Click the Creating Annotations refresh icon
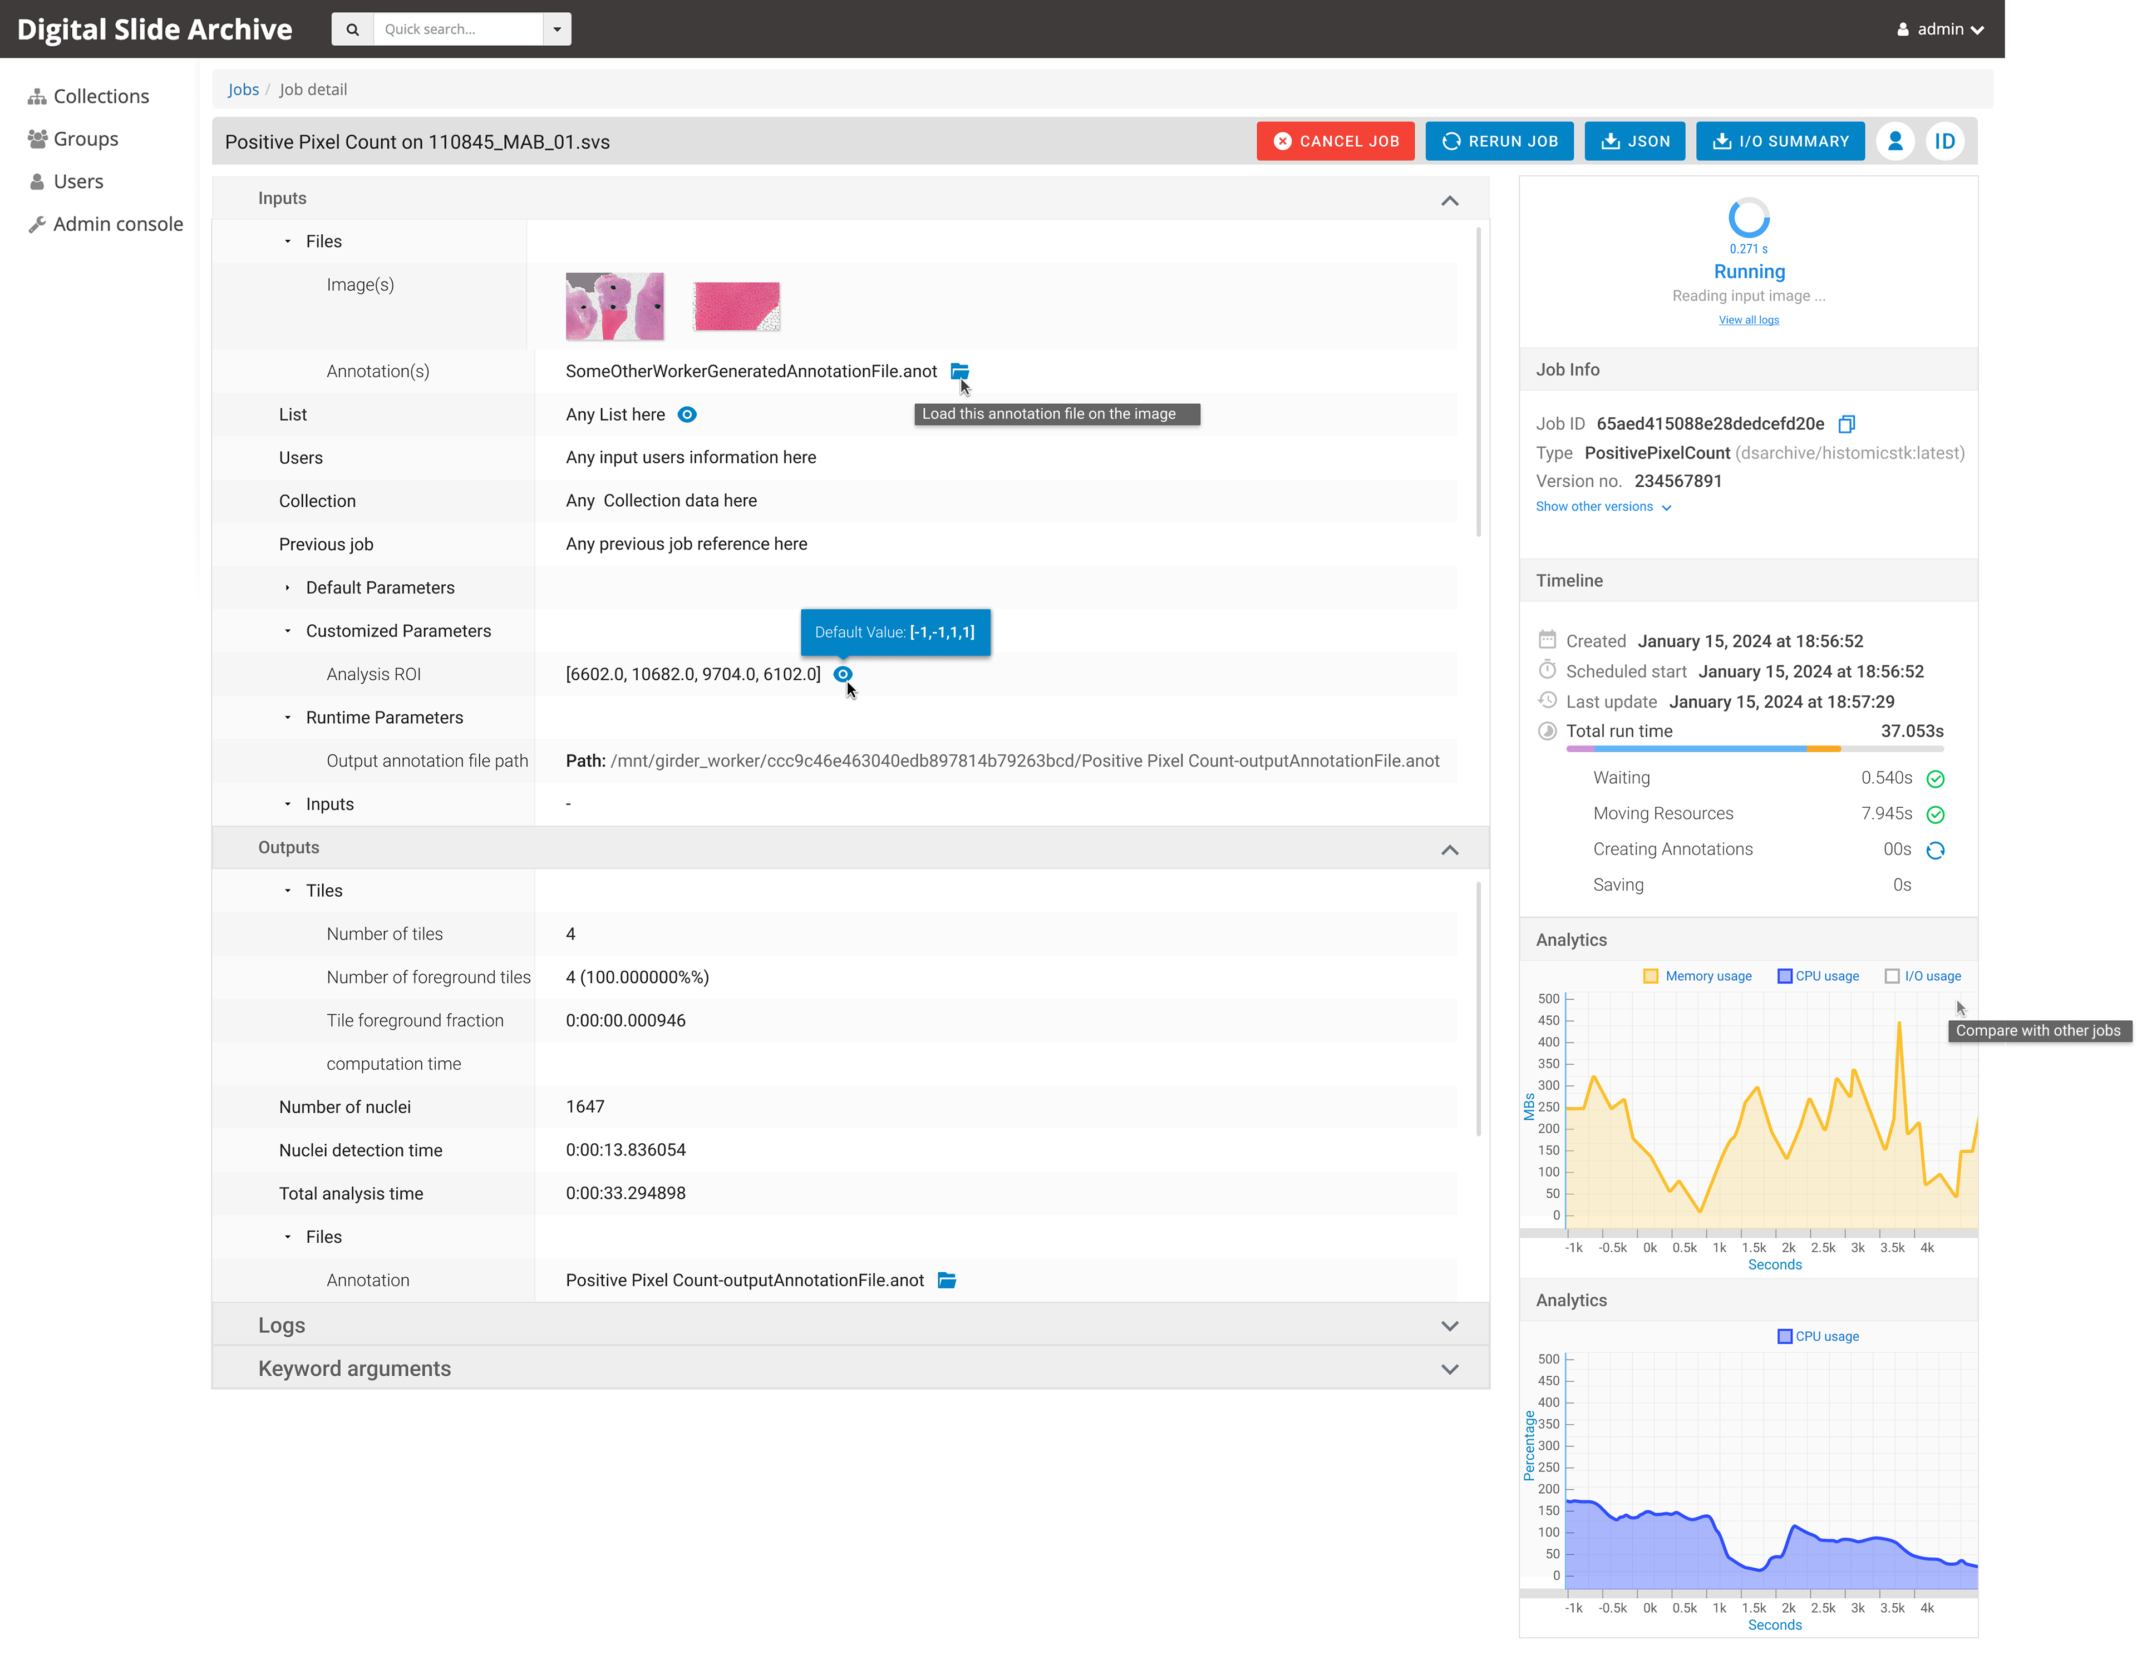The image size is (2137, 1660). click(1934, 850)
